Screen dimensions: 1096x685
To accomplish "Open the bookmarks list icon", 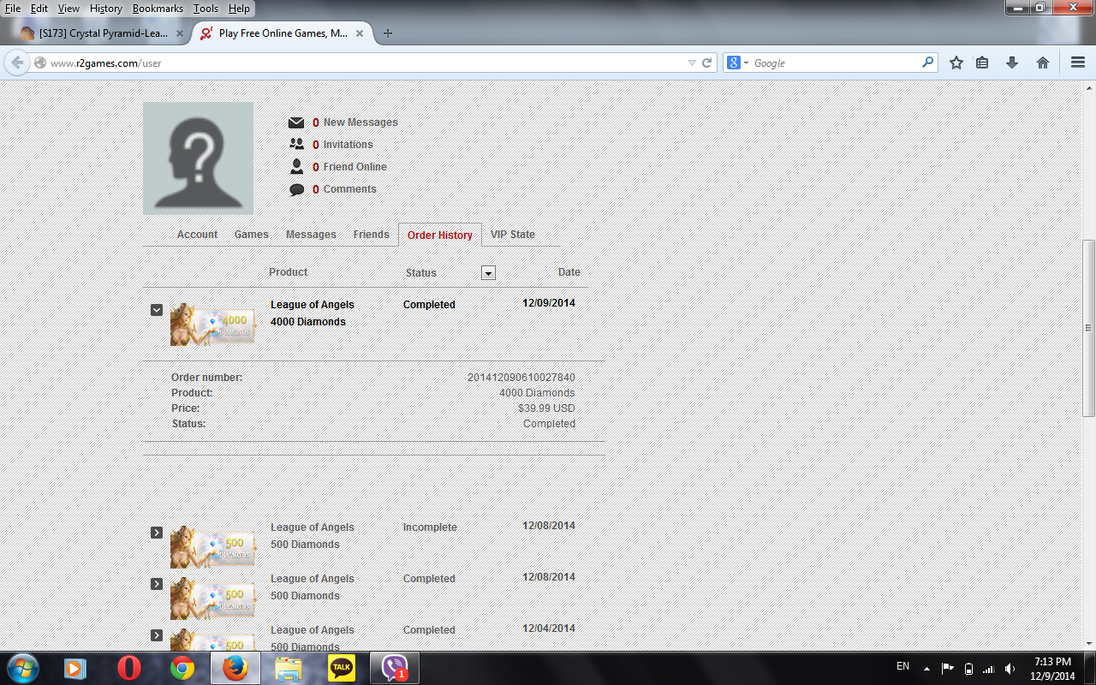I will point(982,63).
